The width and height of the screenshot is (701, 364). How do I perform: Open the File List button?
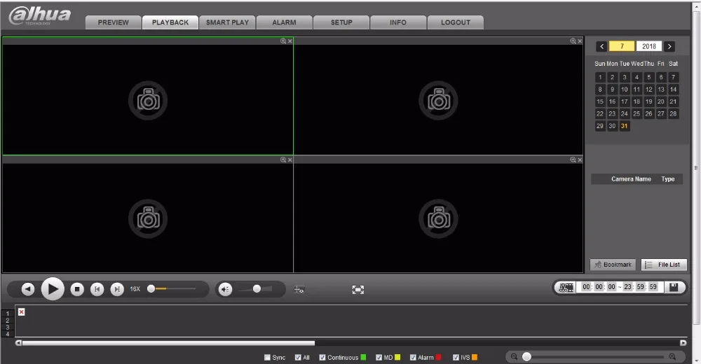664,265
